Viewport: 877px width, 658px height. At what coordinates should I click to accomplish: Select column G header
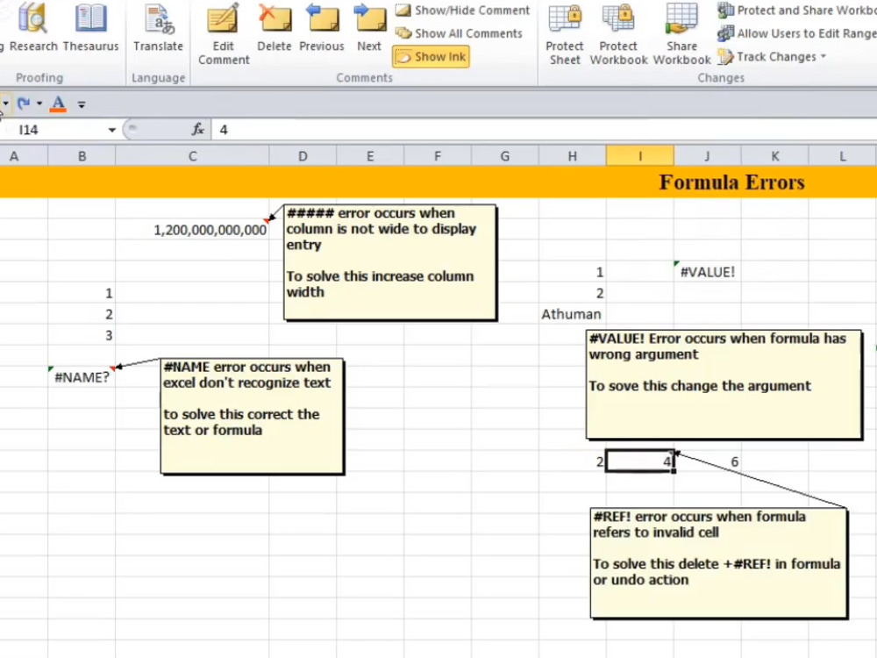505,156
